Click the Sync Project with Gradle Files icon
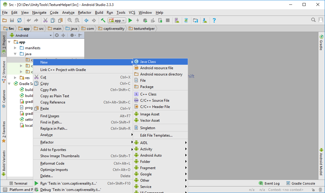The image size is (325, 193). point(186,20)
